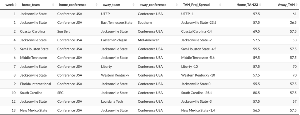Image resolution: width=300 pixels, height=115 pixels.
Task: Select the South Carolina home team row
Action: [x=150, y=93]
